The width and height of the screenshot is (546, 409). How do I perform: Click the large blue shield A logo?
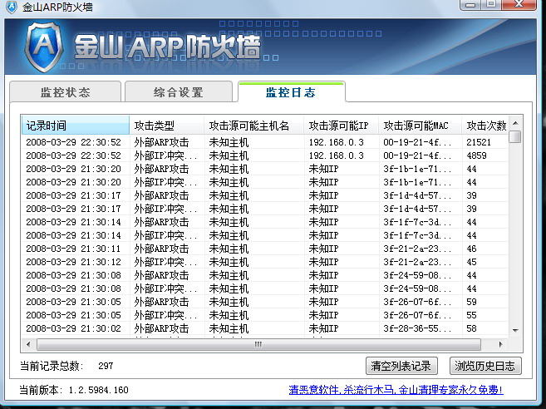point(44,47)
